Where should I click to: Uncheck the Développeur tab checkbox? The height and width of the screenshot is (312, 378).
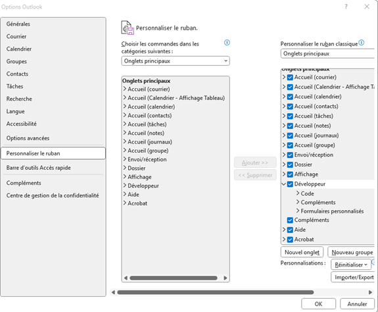[290, 184]
